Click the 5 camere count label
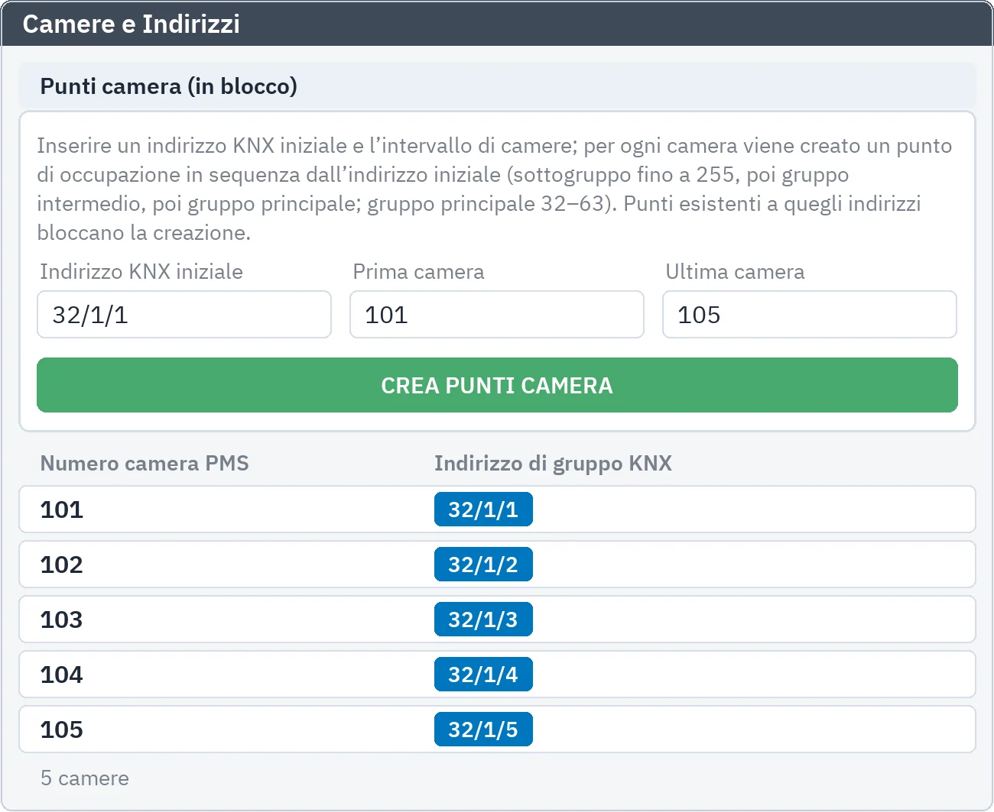The image size is (994, 812). 85,778
